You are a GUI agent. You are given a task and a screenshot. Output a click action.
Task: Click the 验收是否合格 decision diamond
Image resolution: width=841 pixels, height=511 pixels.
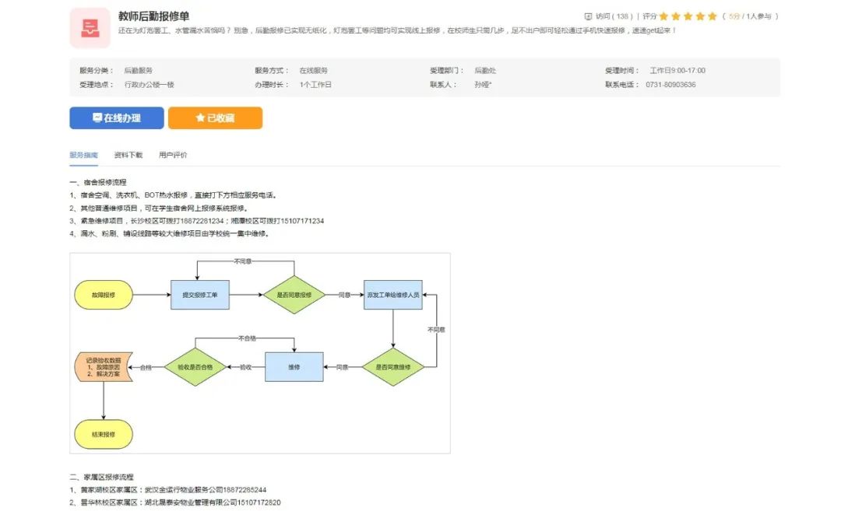click(194, 366)
